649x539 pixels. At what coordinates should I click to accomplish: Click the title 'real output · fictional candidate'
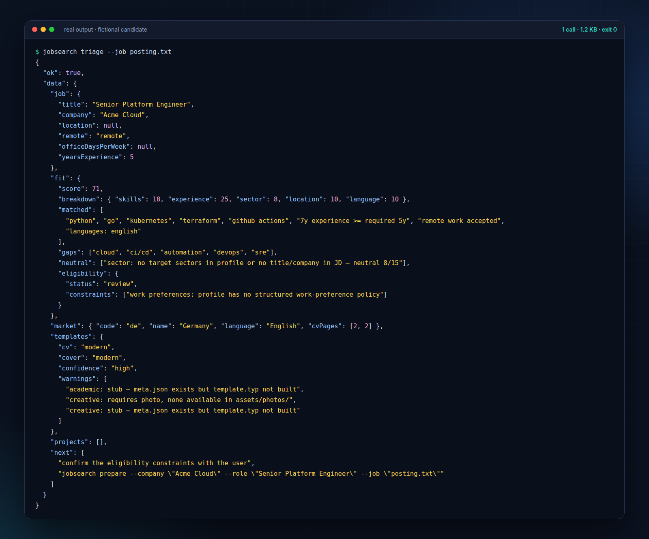click(105, 30)
